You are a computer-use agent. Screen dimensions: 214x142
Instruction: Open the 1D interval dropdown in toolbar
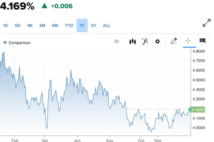[x=117, y=41]
